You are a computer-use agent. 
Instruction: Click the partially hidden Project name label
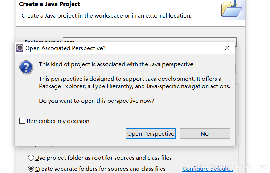(43, 41)
